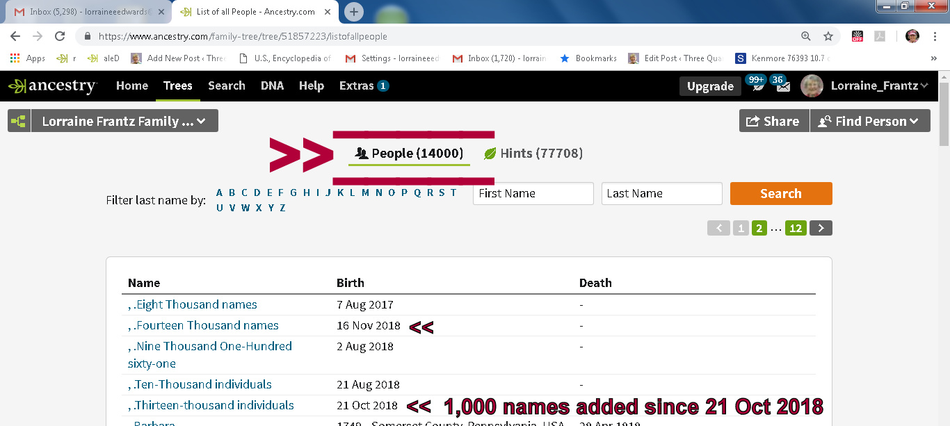Click the tree view icon beside tree name
Screen dimensions: 950x426
18,121
